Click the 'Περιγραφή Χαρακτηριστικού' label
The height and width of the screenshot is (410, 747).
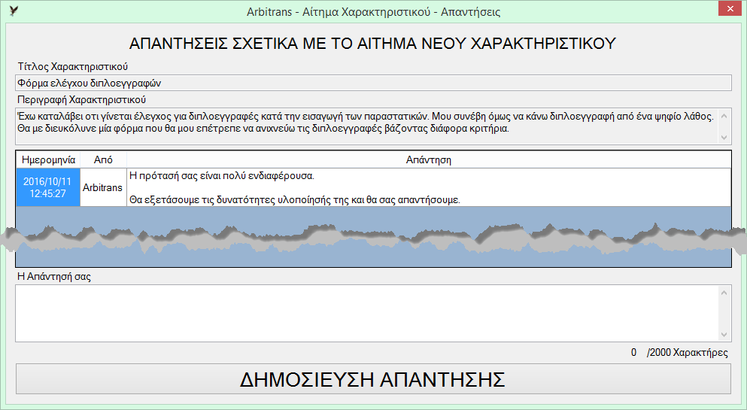tap(81, 100)
